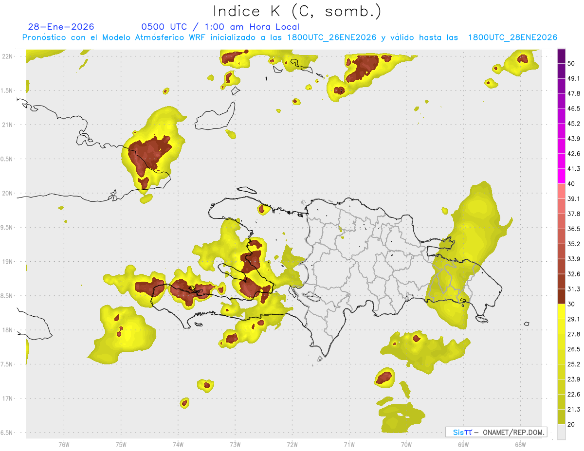Viewport: 584px width, 451px height.
Task: Click the "23.9" color scale value
Action: coord(574,379)
